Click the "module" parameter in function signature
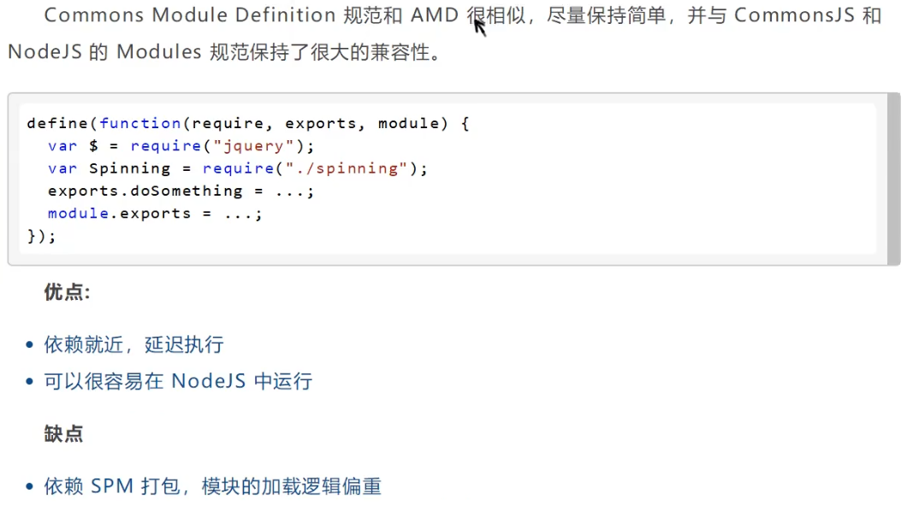 pos(408,123)
